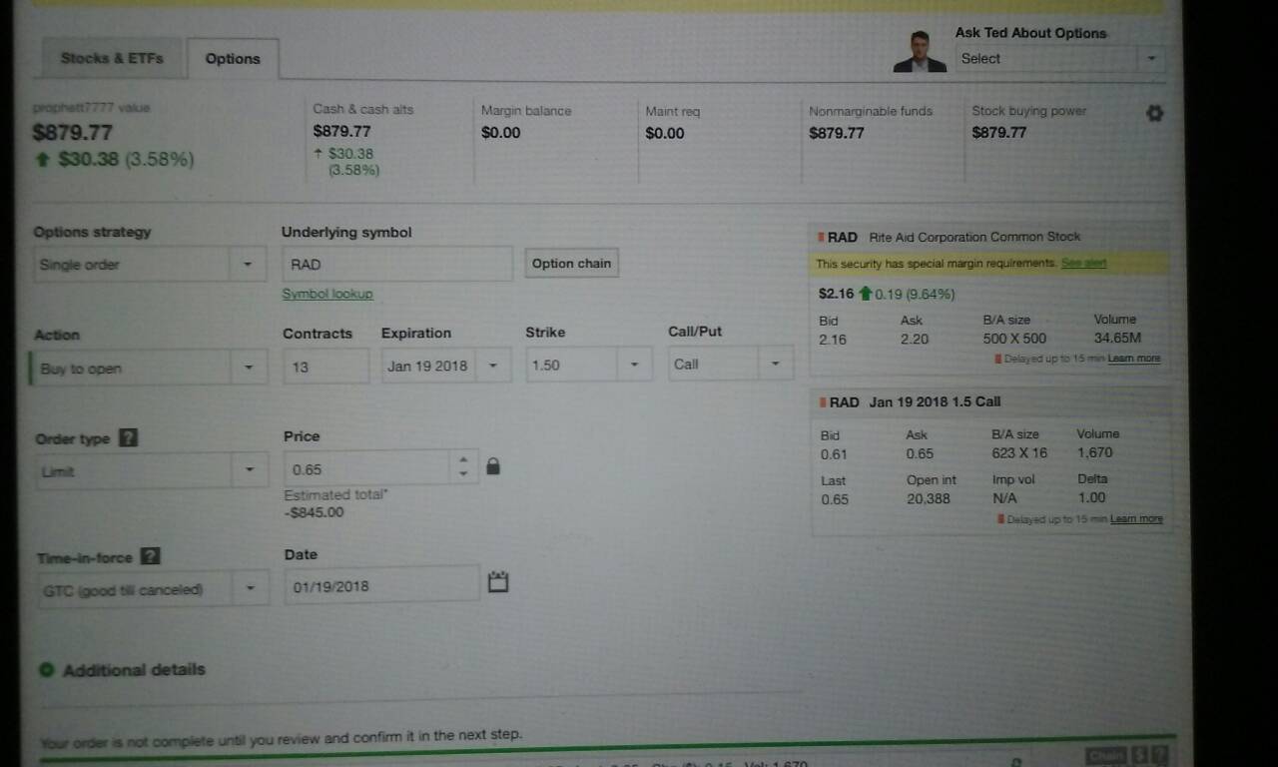1278x767 pixels.
Task: Open the Order type help icon
Action: pos(128,437)
